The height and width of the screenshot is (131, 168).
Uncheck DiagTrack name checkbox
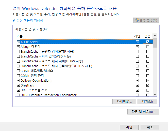(18, 85)
